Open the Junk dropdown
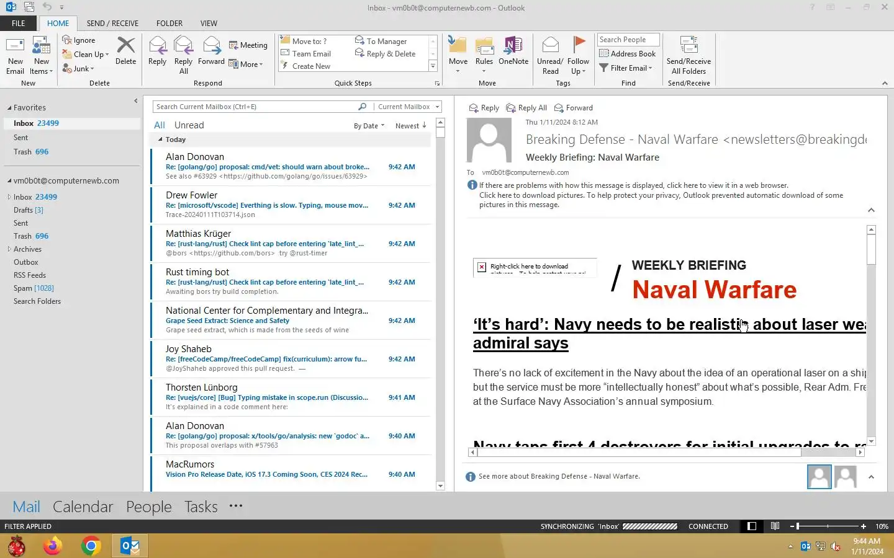 point(78,69)
